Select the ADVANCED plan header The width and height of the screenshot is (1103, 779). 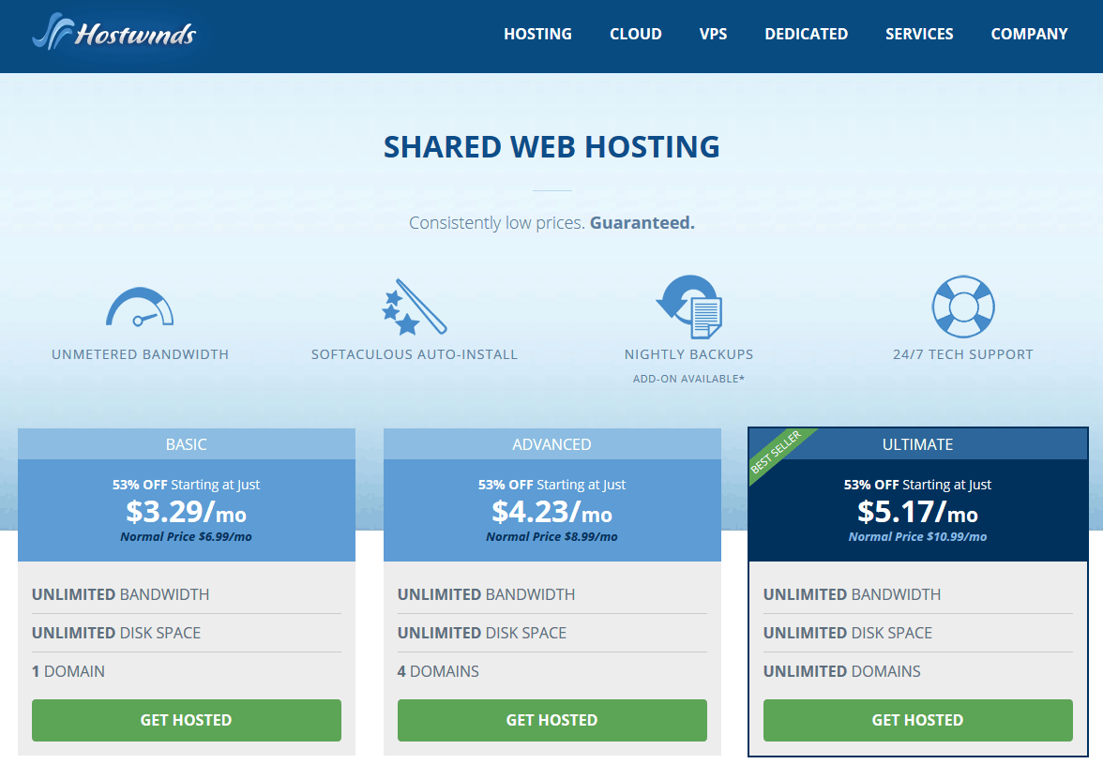coord(552,444)
